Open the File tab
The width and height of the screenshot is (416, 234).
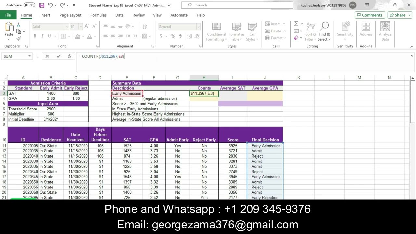point(8,15)
